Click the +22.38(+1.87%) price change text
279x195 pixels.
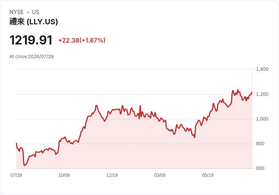click(82, 40)
